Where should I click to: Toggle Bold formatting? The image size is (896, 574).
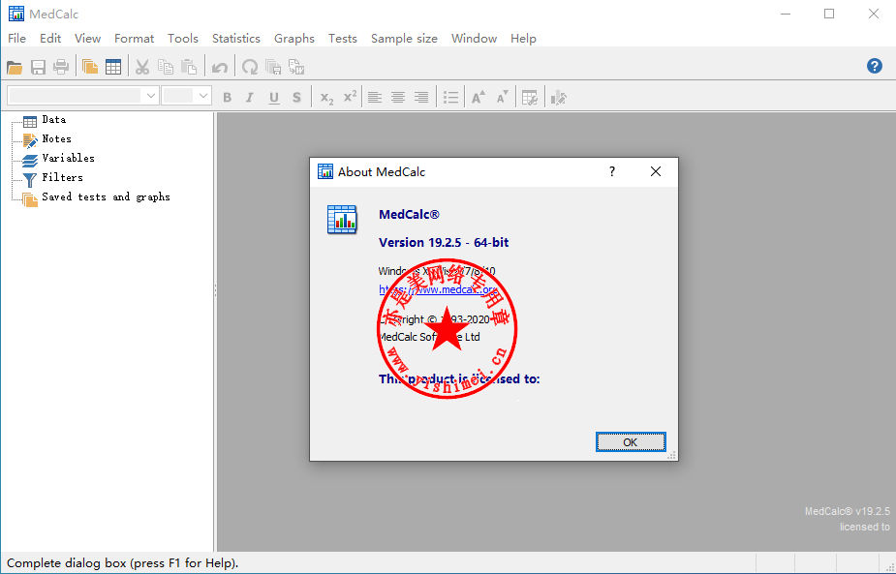[227, 98]
